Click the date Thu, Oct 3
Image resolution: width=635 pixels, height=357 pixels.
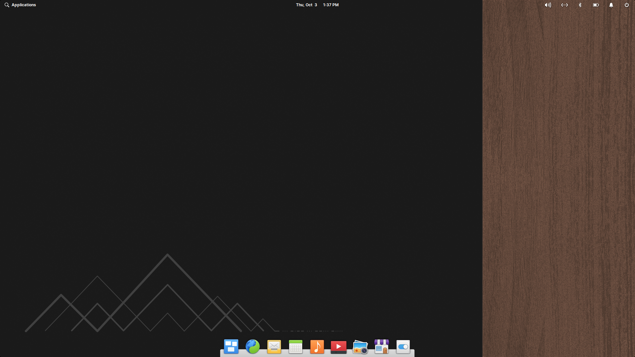tap(306, 5)
